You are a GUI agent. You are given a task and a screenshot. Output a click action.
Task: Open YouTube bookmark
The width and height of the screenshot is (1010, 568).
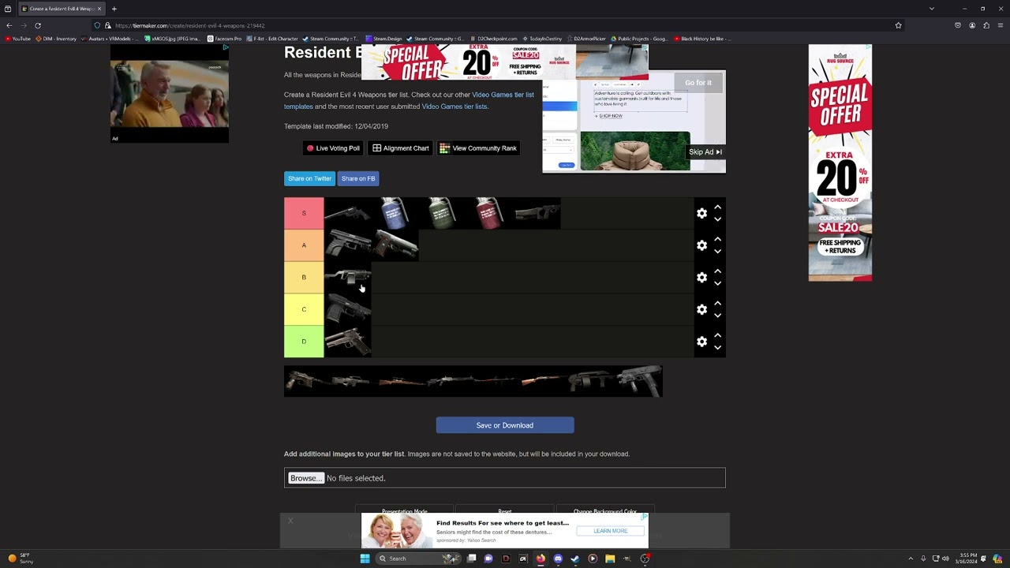18,39
